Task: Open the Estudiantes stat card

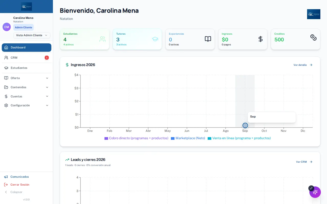Action: pos(85,39)
